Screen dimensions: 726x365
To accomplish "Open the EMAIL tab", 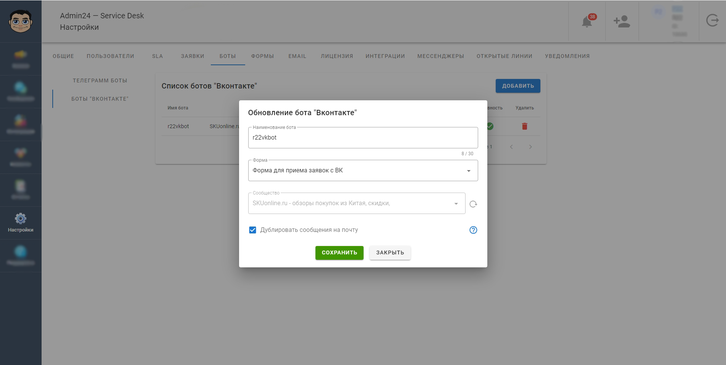I will pyautogui.click(x=298, y=56).
